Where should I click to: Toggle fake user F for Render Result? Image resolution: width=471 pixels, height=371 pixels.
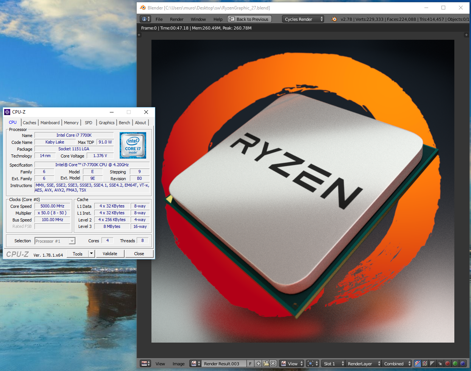click(x=250, y=363)
